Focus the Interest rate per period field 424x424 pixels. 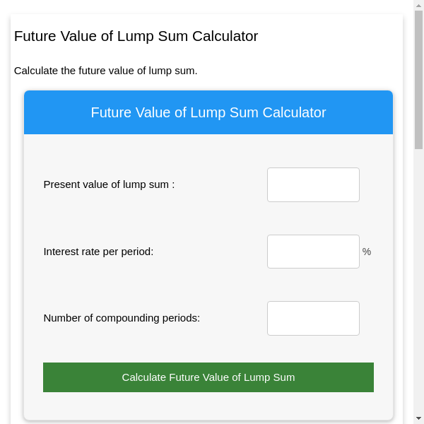[313, 252]
